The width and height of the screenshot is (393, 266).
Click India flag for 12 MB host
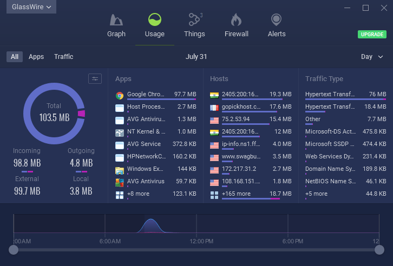point(214,132)
